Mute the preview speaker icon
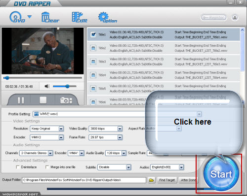The height and width of the screenshot is (196, 247). click(47, 86)
